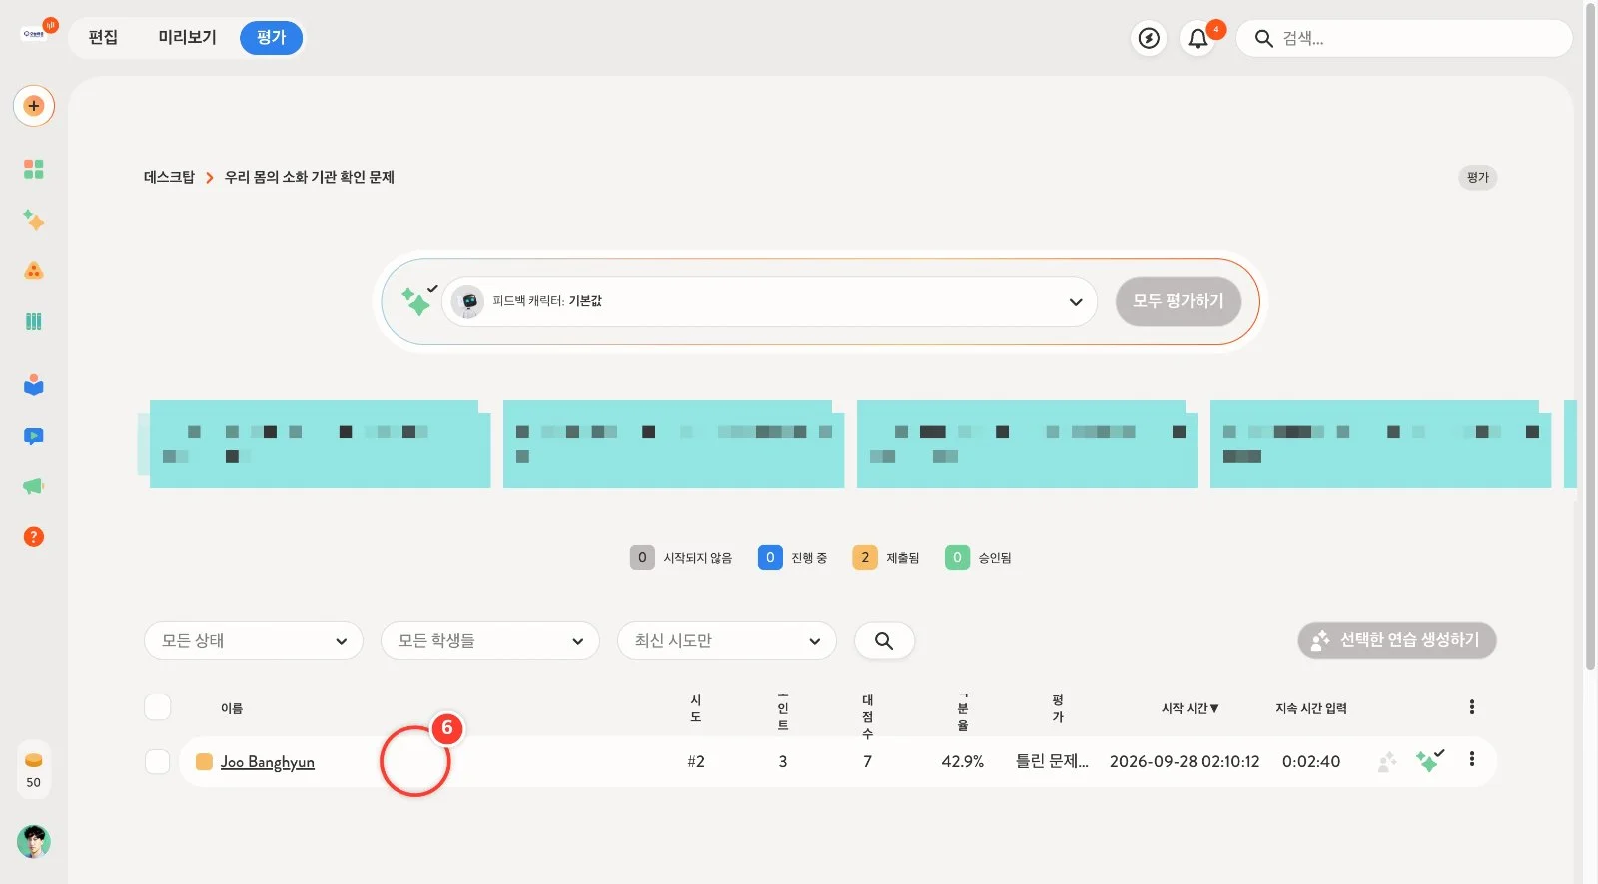The image size is (1598, 884).
Task: Click the greyed sparkle icon in Joo Banghyun row
Action: (1387, 762)
